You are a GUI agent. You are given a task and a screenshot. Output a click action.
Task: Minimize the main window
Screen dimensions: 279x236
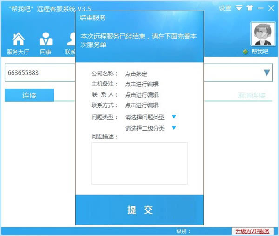pyautogui.click(x=260, y=8)
